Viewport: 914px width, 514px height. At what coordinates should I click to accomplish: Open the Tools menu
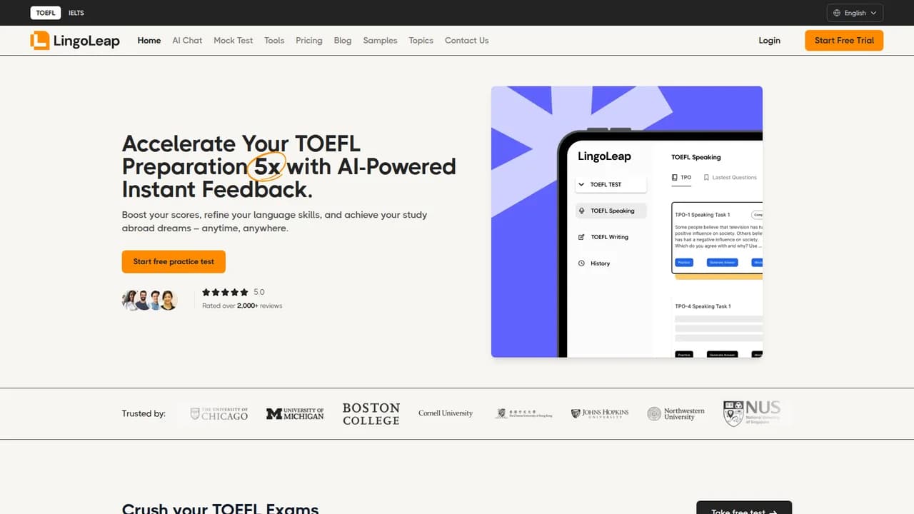pos(274,41)
